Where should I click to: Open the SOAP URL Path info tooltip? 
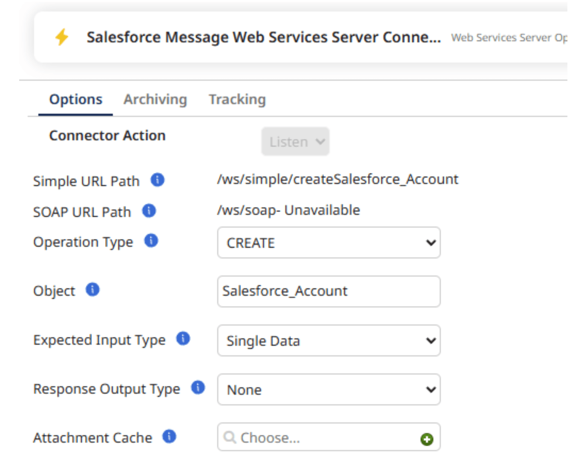tap(149, 210)
